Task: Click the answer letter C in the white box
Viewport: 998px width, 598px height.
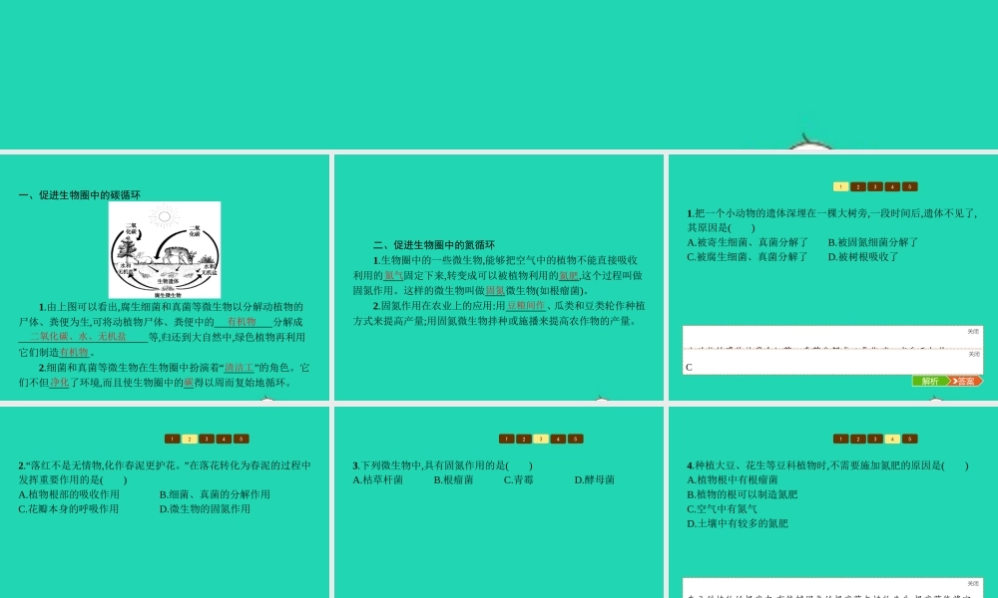Action: pyautogui.click(x=689, y=368)
